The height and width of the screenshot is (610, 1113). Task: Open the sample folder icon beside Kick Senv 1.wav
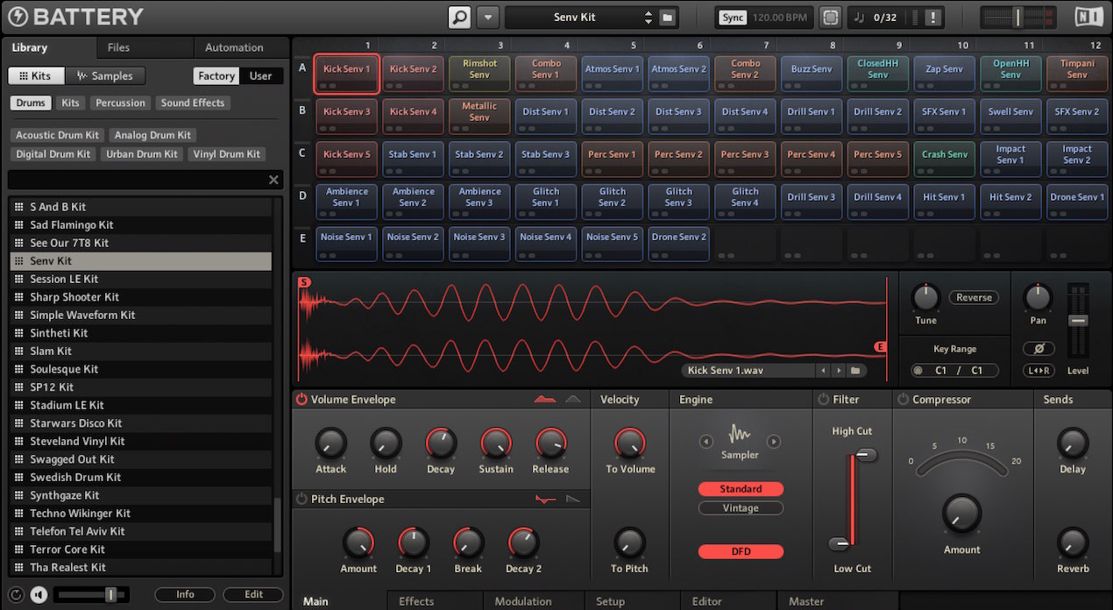(x=855, y=371)
